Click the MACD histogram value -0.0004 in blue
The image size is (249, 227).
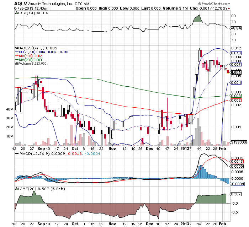92,154
